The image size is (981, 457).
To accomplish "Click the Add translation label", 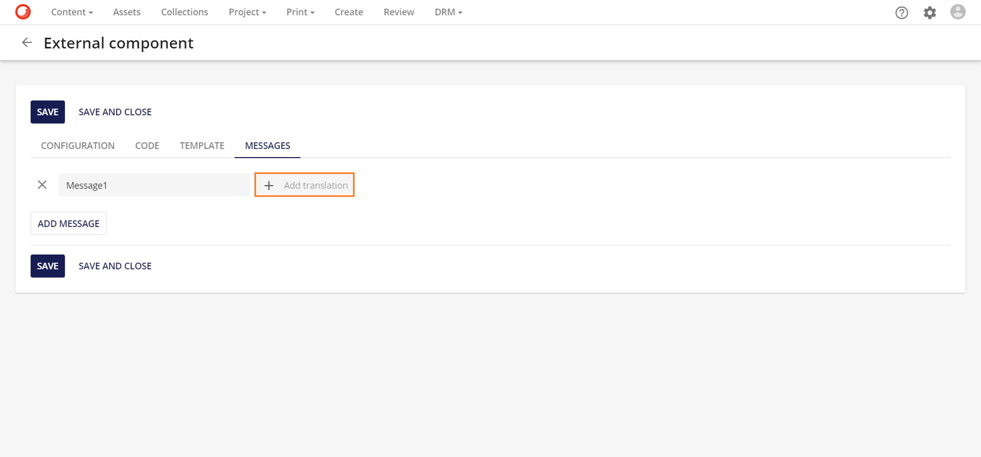I will [316, 186].
